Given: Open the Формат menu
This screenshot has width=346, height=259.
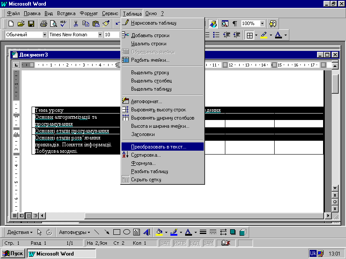Looking at the screenshot, I should click(89, 13).
